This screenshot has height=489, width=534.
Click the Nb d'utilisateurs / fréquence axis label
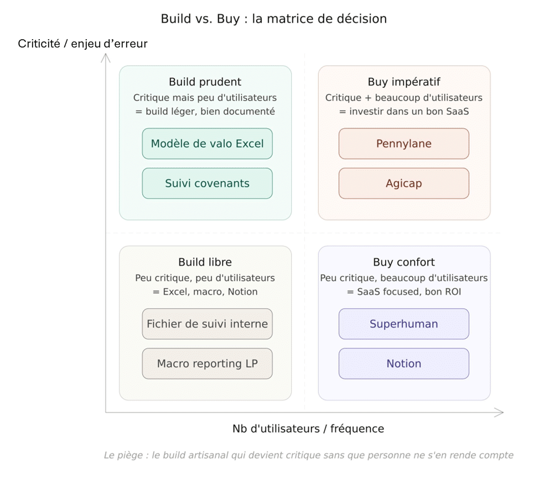point(308,428)
